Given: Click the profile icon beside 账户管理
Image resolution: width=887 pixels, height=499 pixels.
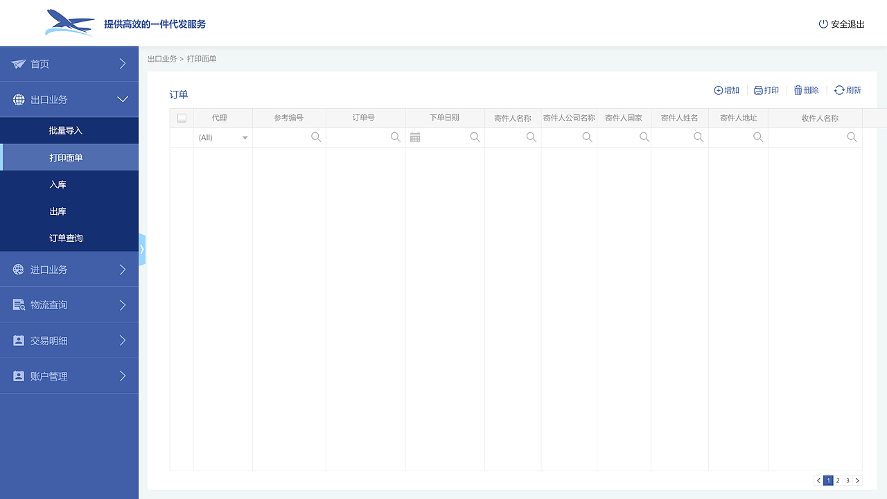Looking at the screenshot, I should click(x=19, y=376).
